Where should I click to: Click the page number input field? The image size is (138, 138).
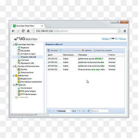(x=69, y=111)
